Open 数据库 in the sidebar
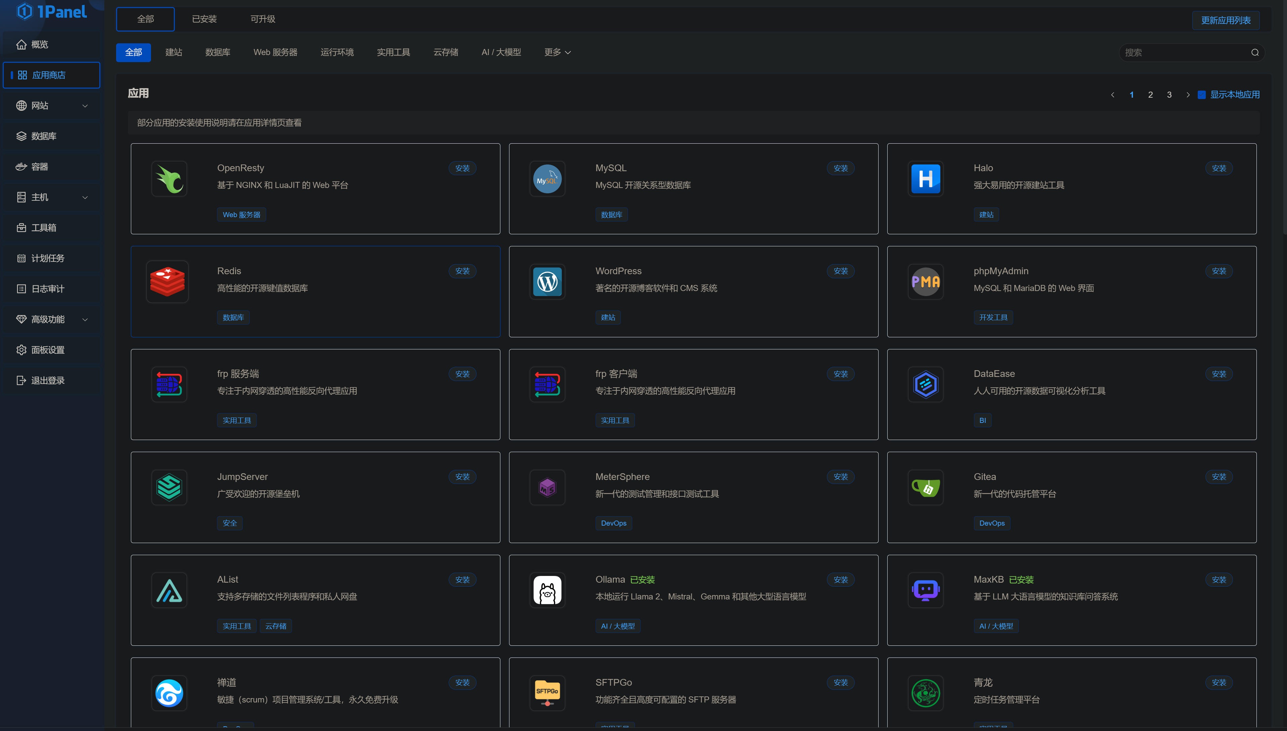Viewport: 1287px width, 731px height. [52, 136]
